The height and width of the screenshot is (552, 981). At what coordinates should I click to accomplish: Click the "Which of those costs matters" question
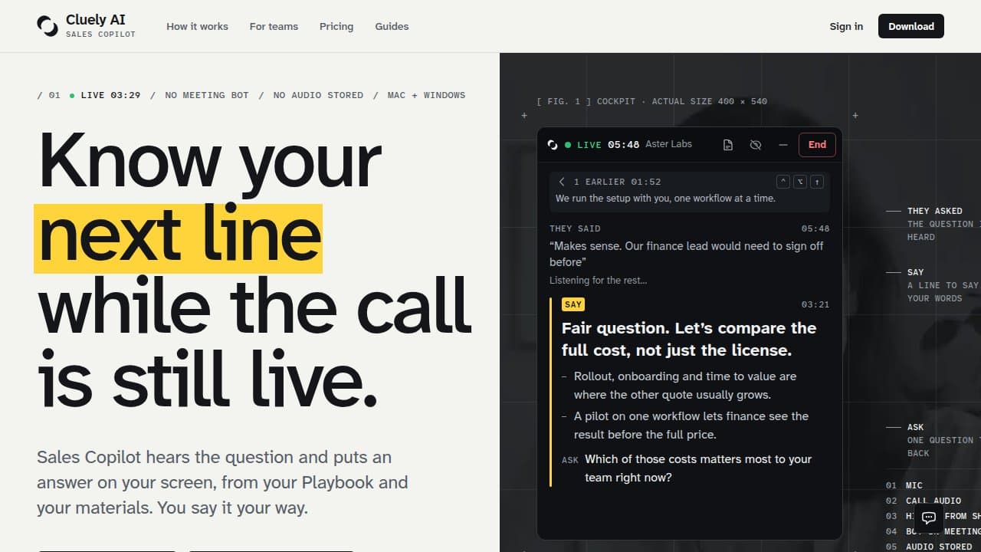click(697, 468)
